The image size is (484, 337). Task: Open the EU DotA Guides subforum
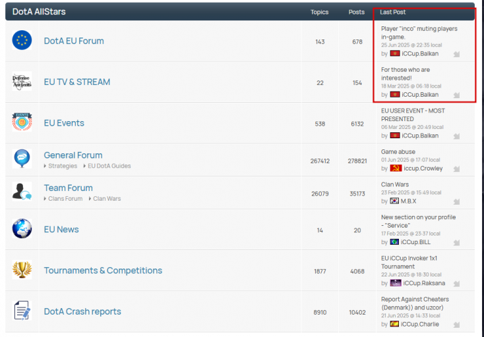109,166
